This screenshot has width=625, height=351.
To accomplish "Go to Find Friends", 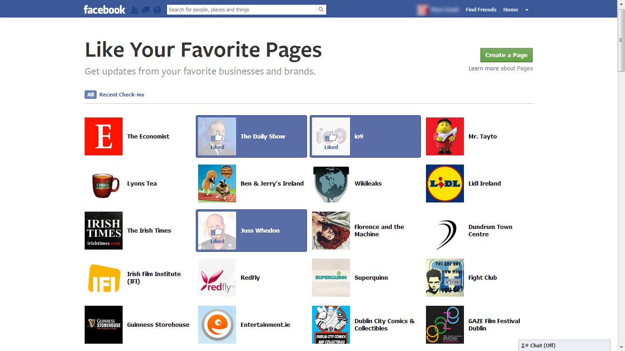I will click(481, 10).
